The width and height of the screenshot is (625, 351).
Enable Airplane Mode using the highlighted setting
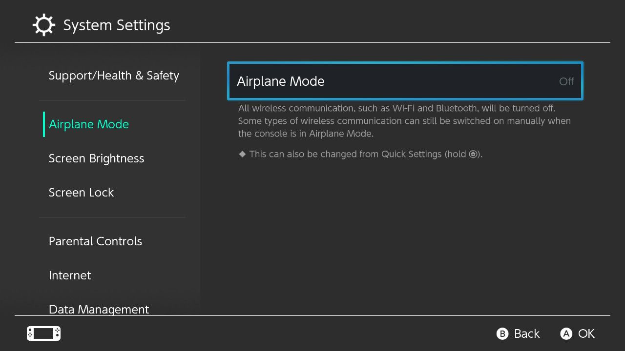(x=405, y=81)
